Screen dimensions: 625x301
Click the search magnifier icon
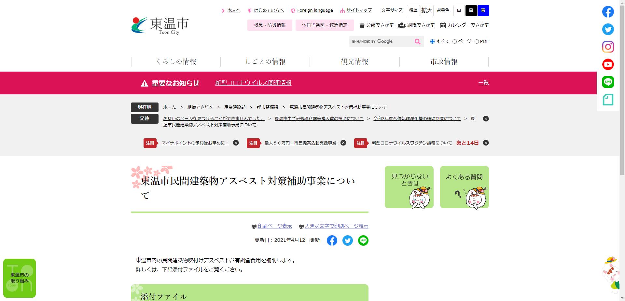pyautogui.click(x=417, y=41)
